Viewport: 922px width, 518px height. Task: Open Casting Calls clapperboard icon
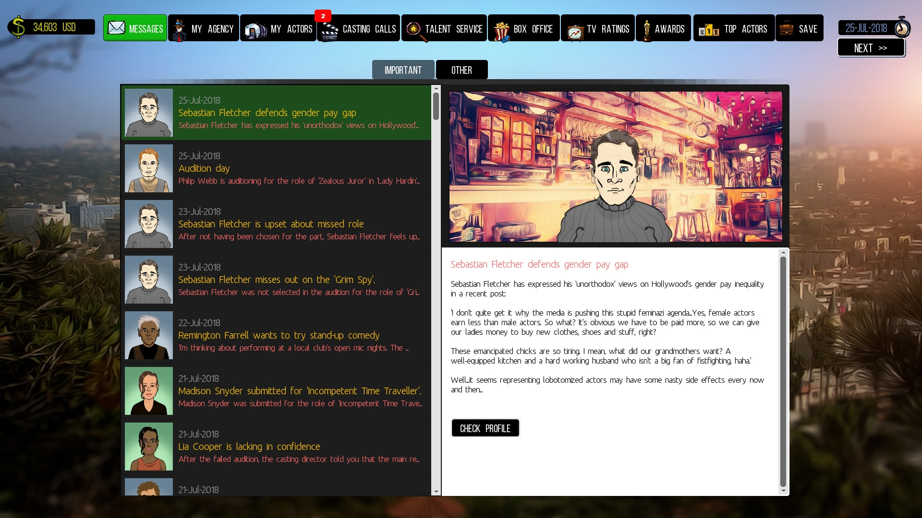[329, 31]
